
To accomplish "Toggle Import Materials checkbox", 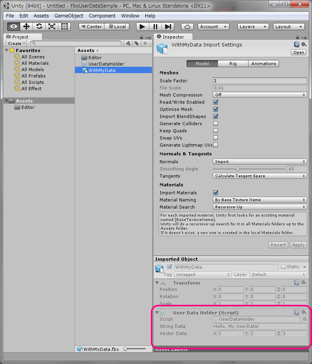I will coord(216,193).
